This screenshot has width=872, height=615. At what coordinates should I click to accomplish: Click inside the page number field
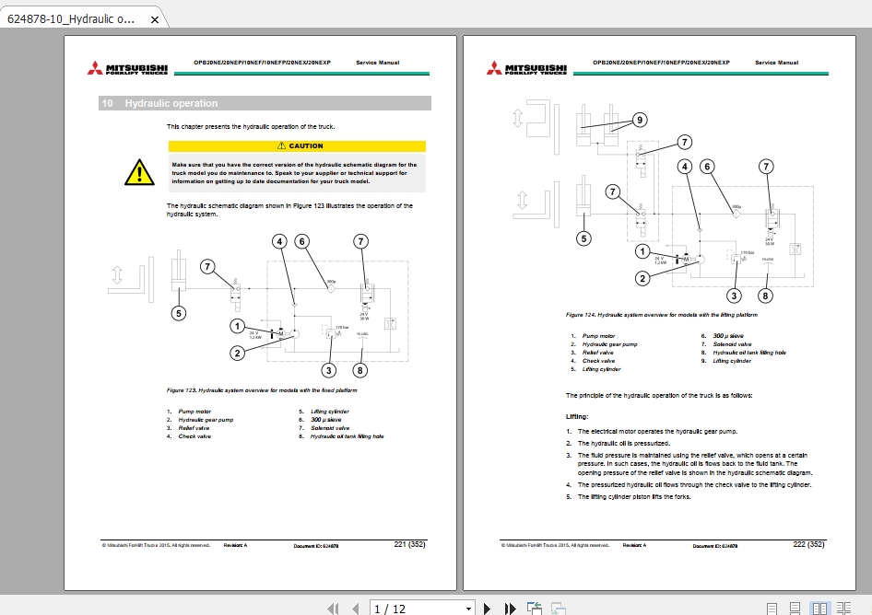click(406, 608)
